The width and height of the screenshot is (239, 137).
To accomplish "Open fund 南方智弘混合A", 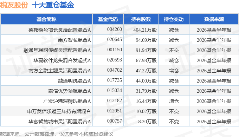I will (x=75, y=40).
